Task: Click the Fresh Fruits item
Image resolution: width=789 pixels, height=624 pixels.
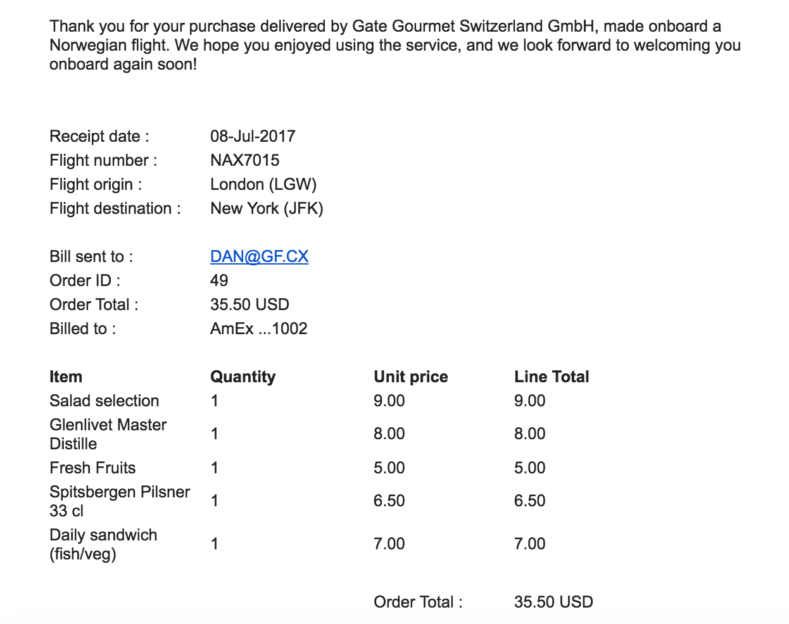Action: (92, 468)
